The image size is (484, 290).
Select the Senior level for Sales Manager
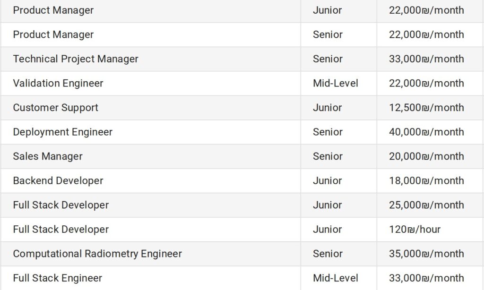(328, 156)
